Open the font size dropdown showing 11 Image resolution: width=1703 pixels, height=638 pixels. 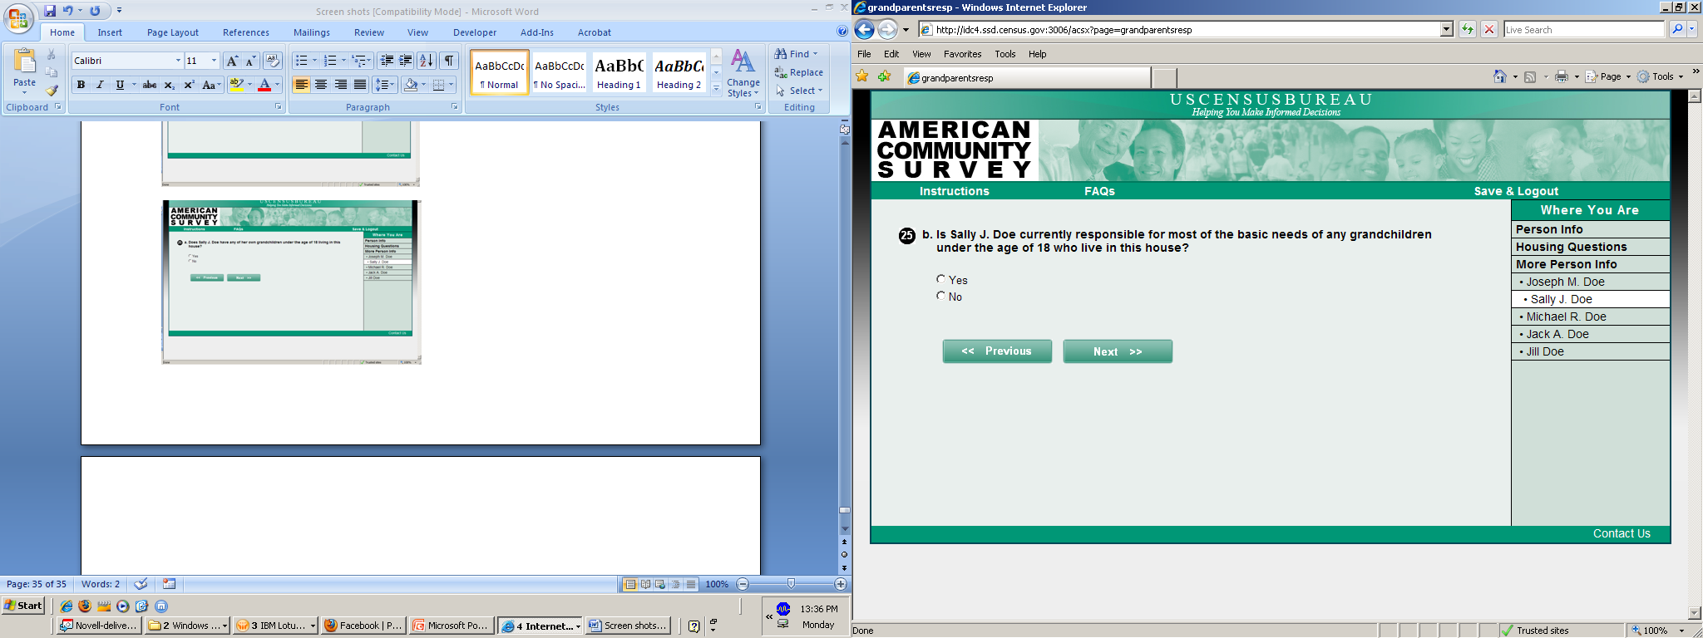pos(214,61)
